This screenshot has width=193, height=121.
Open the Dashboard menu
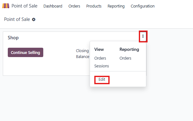53,6
